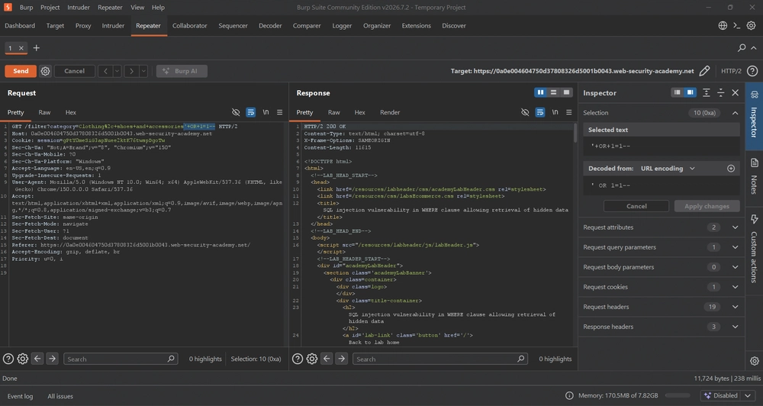Open Request search settings gear icon
The width and height of the screenshot is (763, 406).
click(22, 359)
